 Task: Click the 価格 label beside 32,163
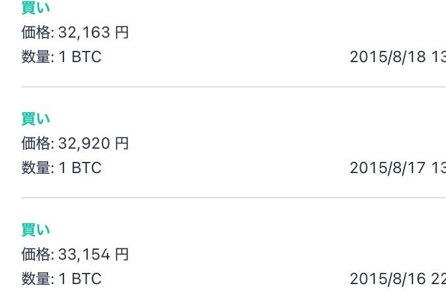coord(36,32)
